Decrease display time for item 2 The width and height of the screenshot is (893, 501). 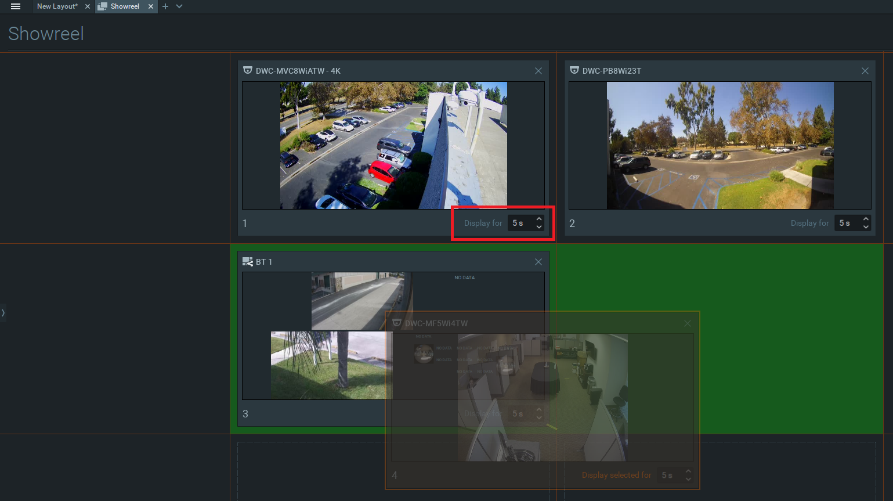866,227
